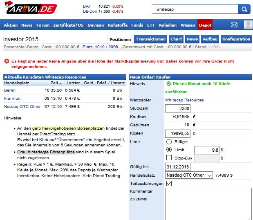Image resolution: width=253 pixels, height=220 pixels.
Task: Select the Limit radio option
Action: (x=169, y=150)
